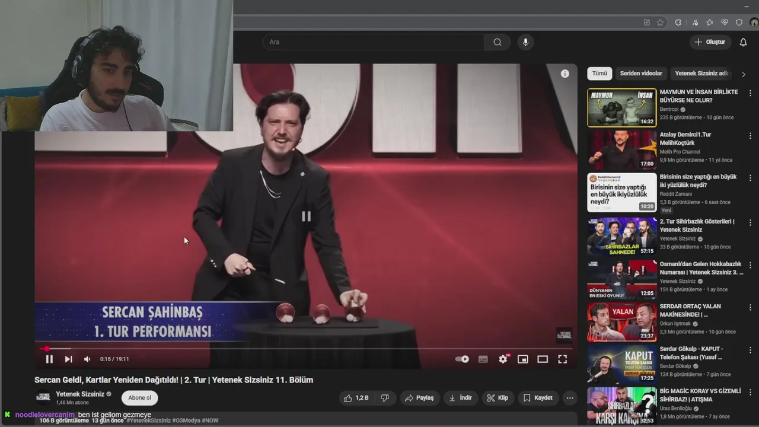This screenshot has width=759, height=427.
Task: Mute the video volume speaker icon
Action: [87, 359]
